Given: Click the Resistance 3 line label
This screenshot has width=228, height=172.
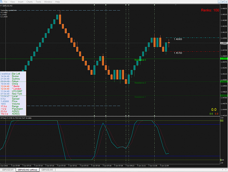Looking at the screenshot, I should pos(140,60).
